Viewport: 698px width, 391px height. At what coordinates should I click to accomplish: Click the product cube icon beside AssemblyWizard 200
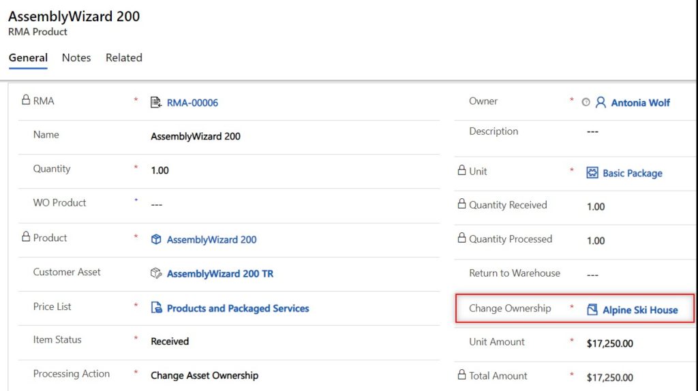tap(156, 239)
